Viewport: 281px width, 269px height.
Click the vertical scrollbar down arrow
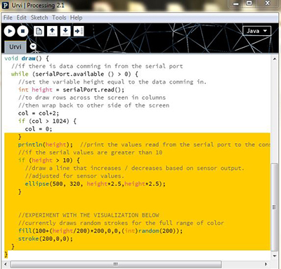pyautogui.click(x=275, y=256)
